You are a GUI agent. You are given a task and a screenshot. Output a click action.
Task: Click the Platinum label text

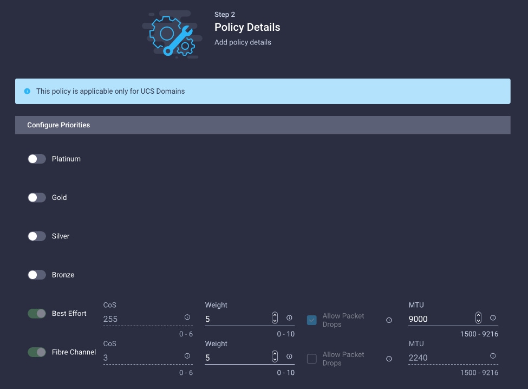[66, 159]
